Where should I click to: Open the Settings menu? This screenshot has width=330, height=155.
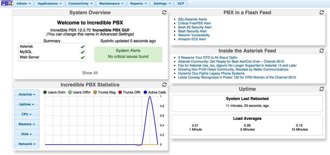[x=162, y=3]
